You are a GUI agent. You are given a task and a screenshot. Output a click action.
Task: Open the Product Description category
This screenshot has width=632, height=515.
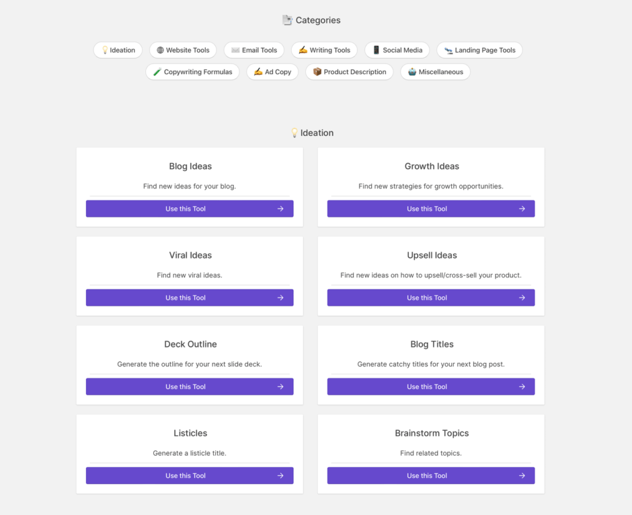[x=350, y=72]
